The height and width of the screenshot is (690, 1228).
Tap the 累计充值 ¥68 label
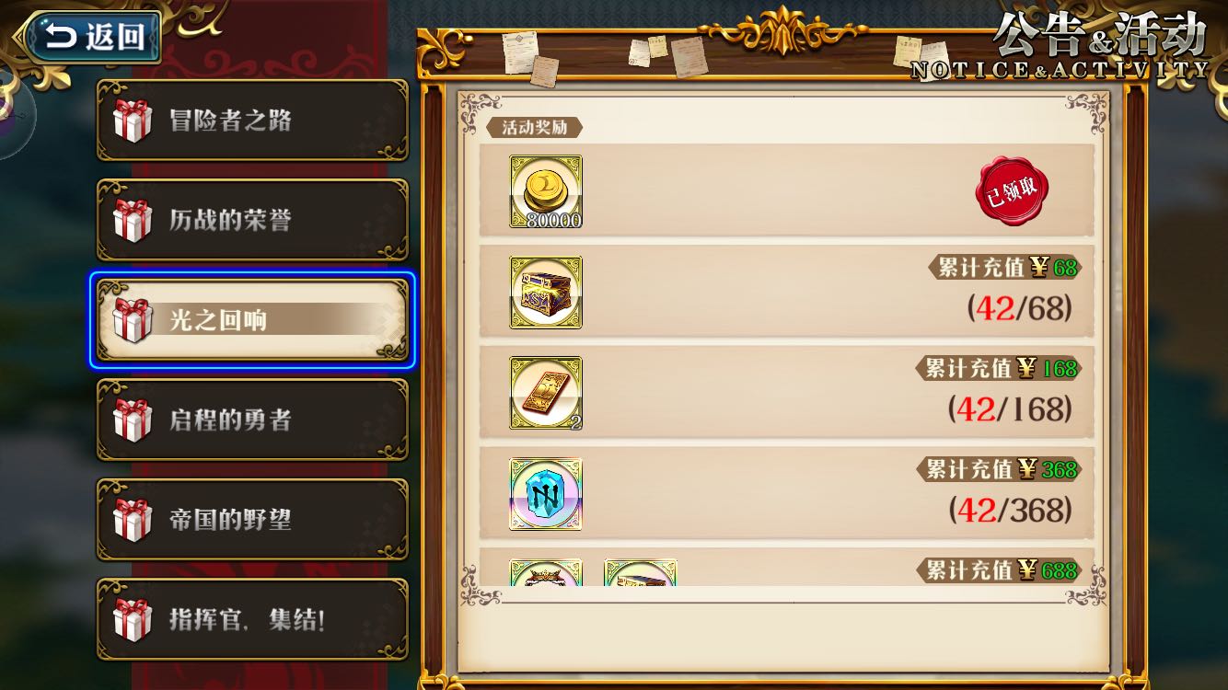coord(1004,268)
